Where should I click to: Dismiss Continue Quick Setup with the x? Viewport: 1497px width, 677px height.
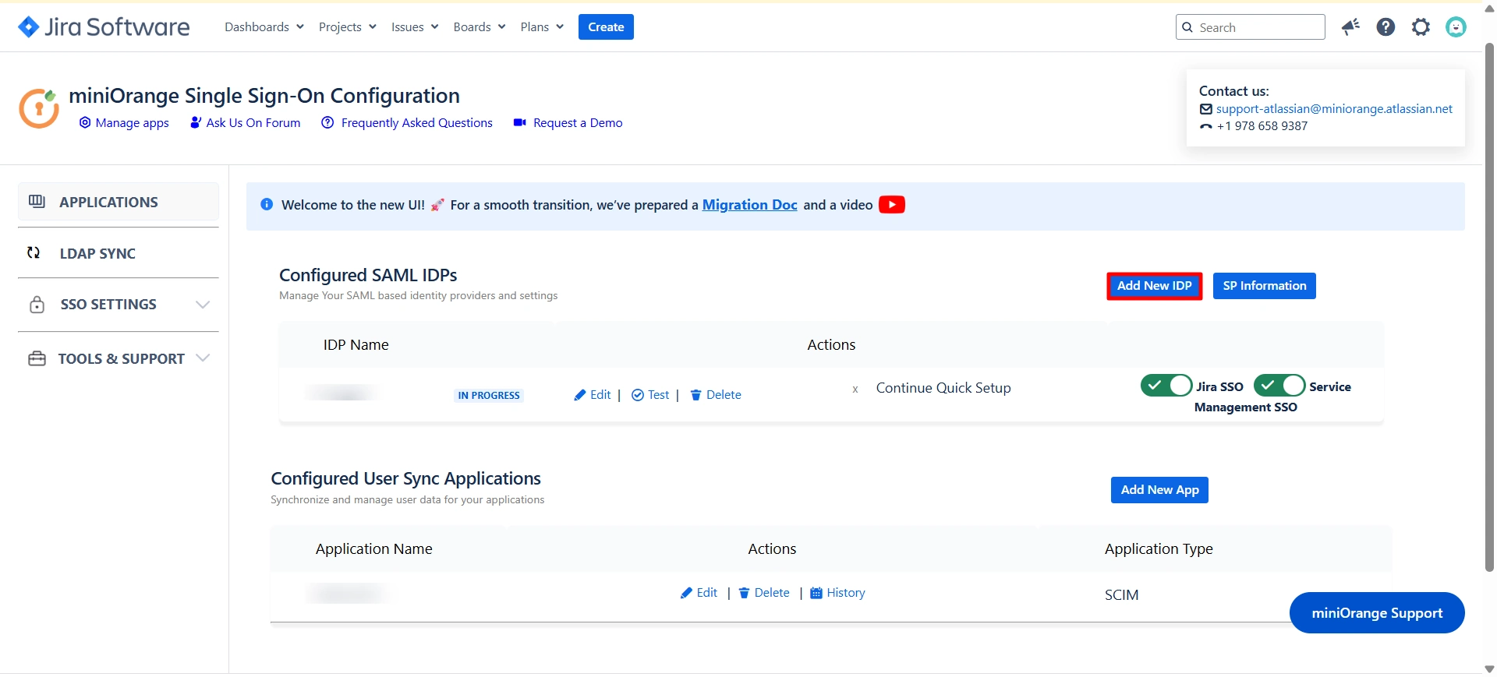click(x=855, y=389)
